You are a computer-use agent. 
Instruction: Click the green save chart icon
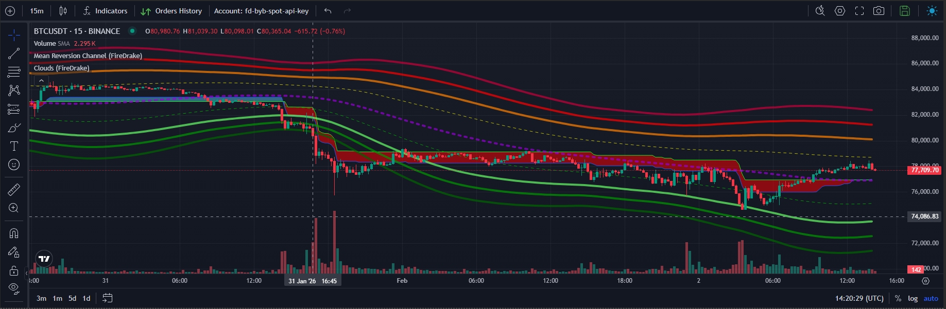click(905, 11)
